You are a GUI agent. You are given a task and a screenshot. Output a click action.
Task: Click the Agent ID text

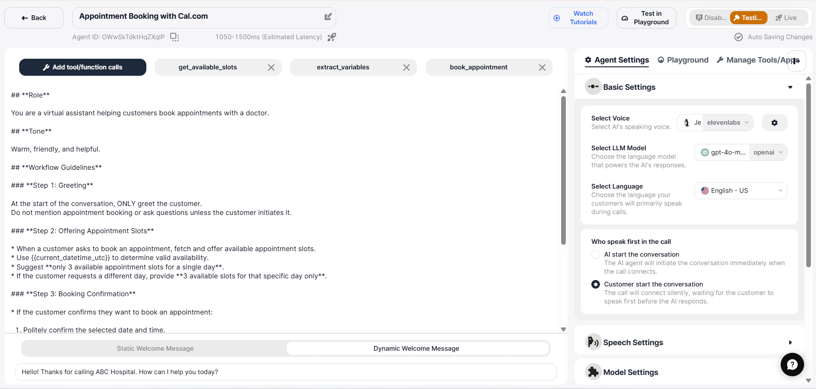[118, 37]
